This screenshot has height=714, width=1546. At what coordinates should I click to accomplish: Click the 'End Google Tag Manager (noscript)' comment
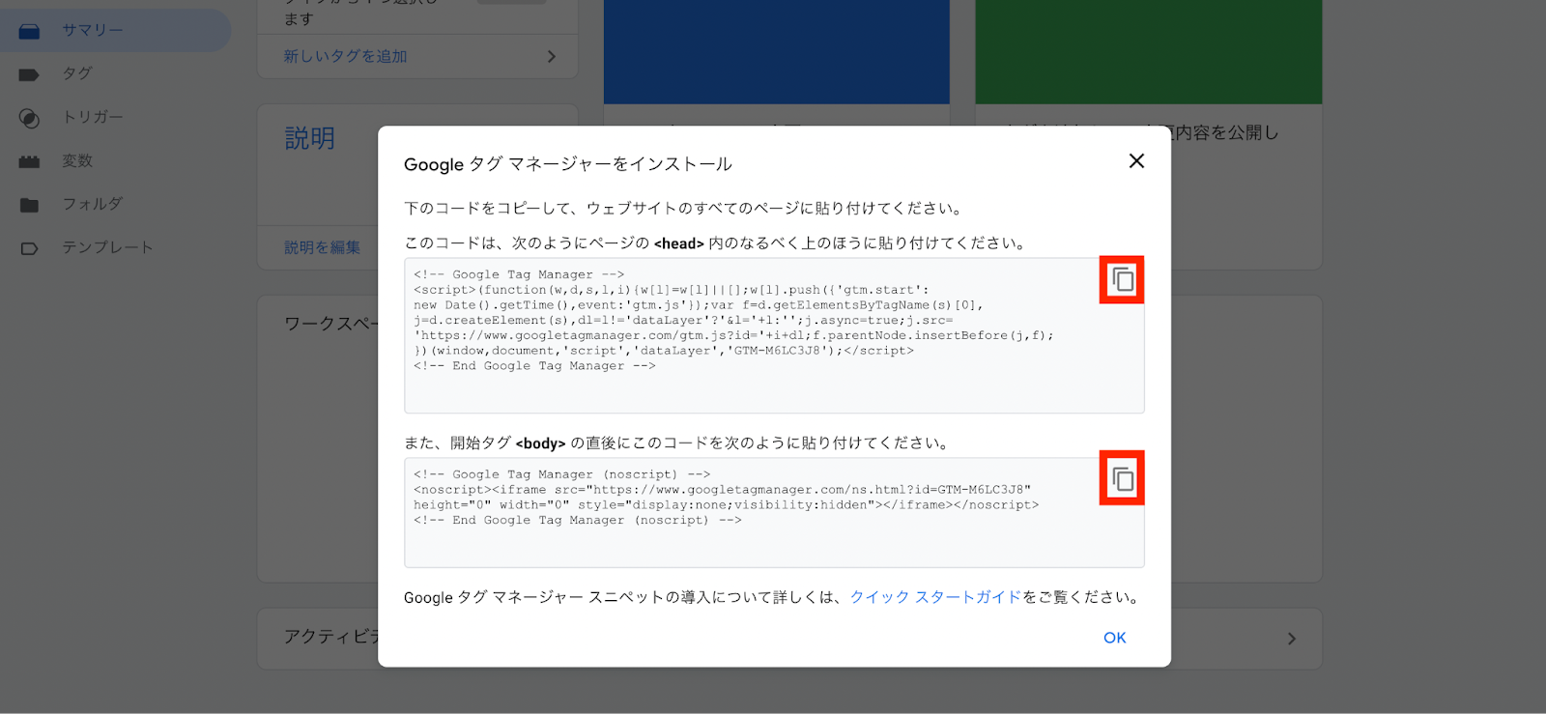click(x=578, y=520)
